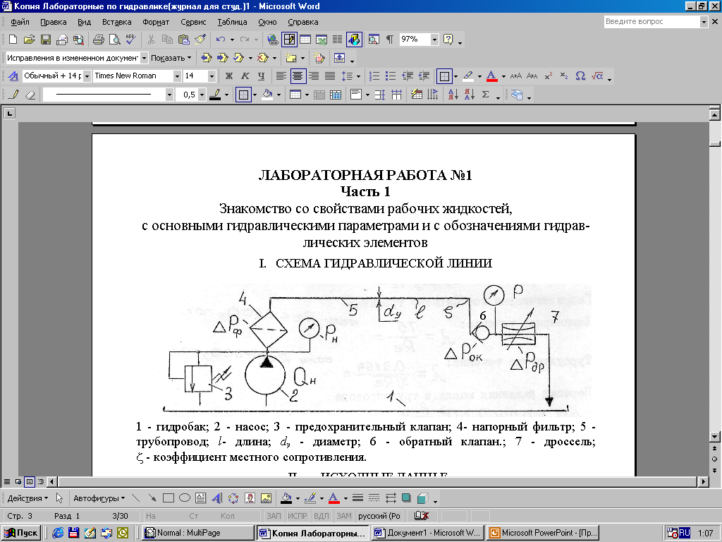Viewport: 722px width, 542px height.
Task: Enable the numbered list
Action: click(x=374, y=76)
